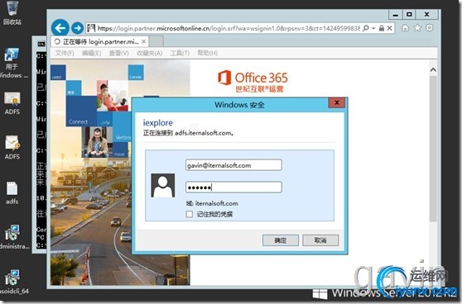Viewport: 462px width, 304px height.
Task: Click the command prompt window title icon
Action: tap(41, 44)
